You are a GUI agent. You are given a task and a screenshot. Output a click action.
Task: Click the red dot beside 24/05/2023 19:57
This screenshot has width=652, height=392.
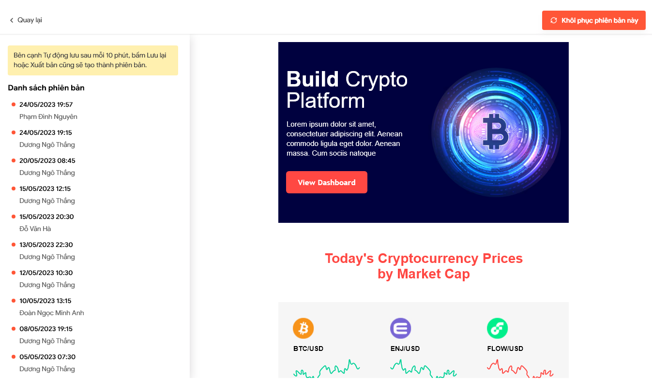14,104
